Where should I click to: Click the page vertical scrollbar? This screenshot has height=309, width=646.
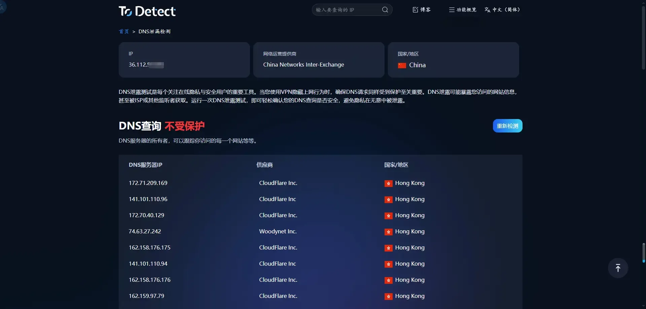point(643,155)
